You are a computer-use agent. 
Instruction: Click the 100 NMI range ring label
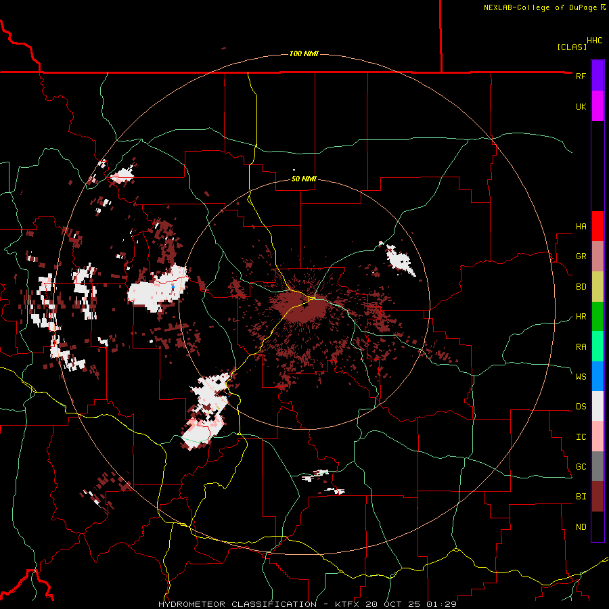pyautogui.click(x=304, y=53)
